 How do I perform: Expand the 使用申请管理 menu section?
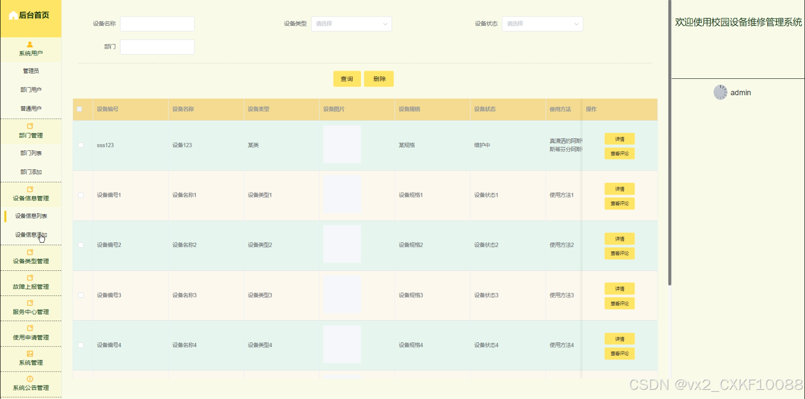pyautogui.click(x=31, y=333)
